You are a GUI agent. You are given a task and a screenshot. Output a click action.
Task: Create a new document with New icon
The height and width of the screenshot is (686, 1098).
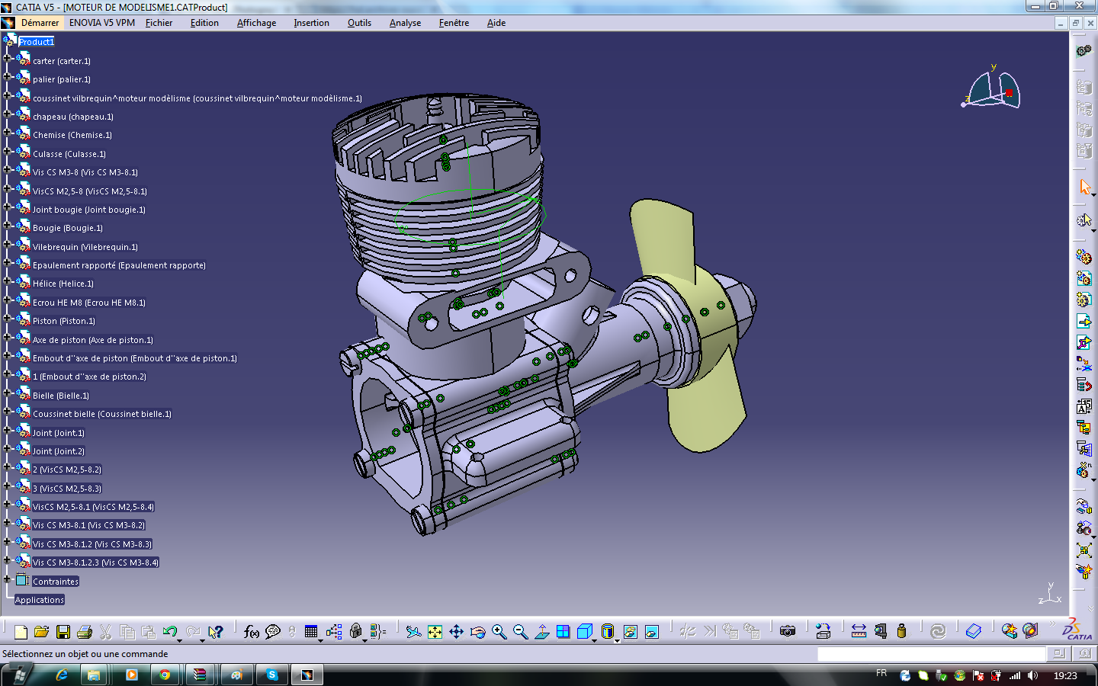21,632
